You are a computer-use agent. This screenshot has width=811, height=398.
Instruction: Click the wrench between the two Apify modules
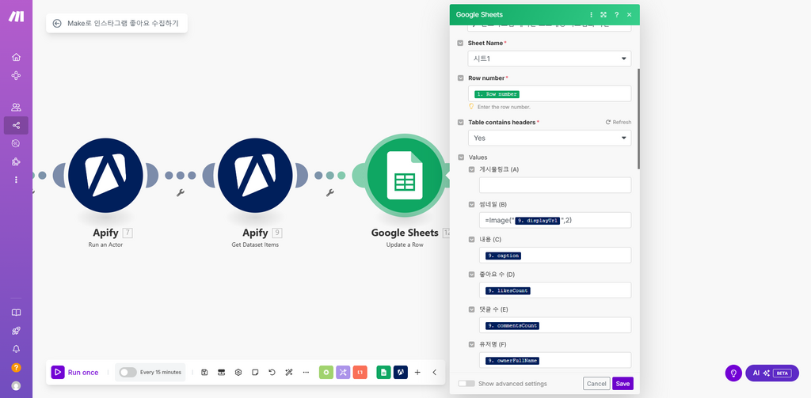click(180, 193)
